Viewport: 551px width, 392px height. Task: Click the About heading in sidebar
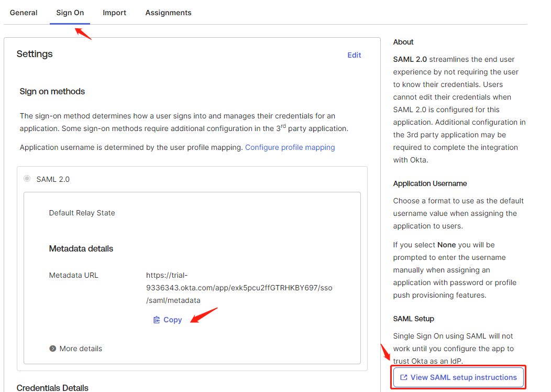[403, 42]
